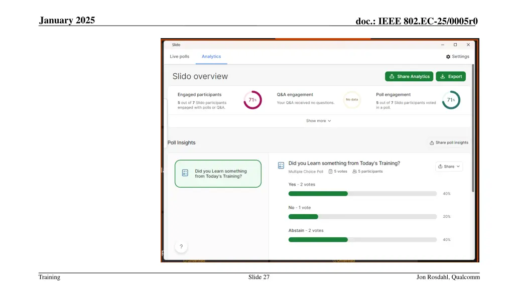The image size is (514, 289).
Task: Click the upload icon on Share Analytics
Action: click(x=392, y=76)
